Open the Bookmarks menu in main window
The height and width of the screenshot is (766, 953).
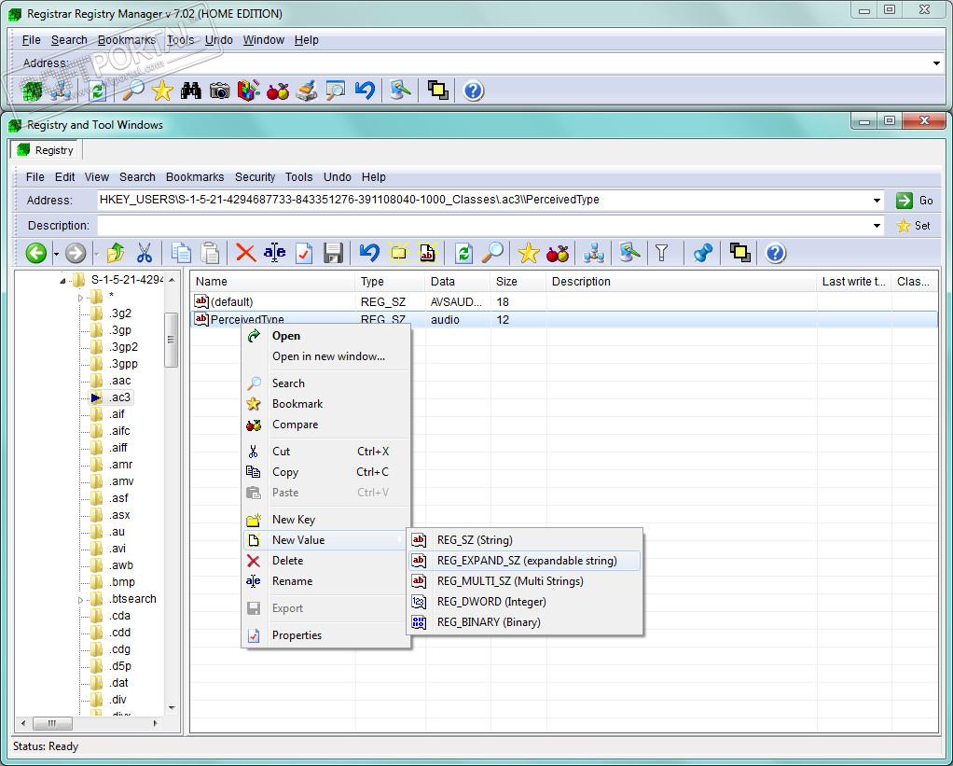click(127, 40)
